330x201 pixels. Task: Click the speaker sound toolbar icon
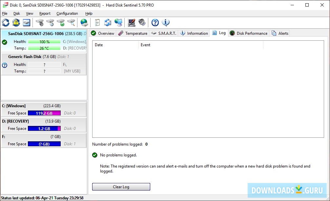click(142, 23)
